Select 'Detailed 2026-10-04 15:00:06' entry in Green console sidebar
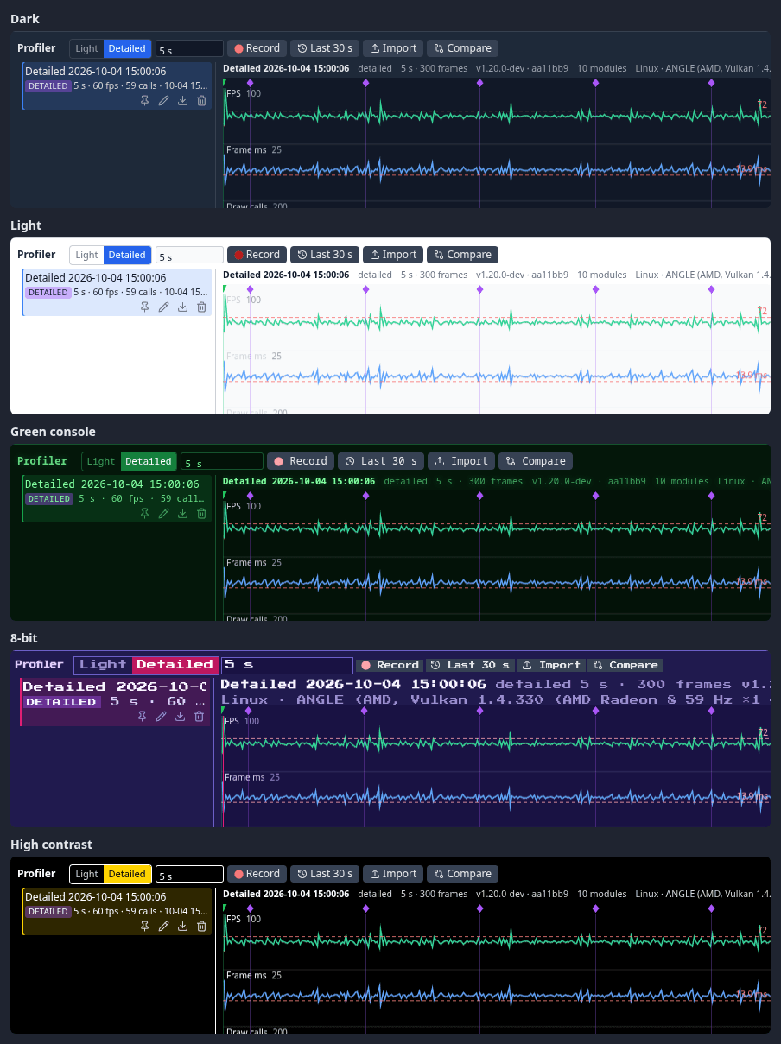Viewport: 781px width, 1044px height. click(117, 498)
